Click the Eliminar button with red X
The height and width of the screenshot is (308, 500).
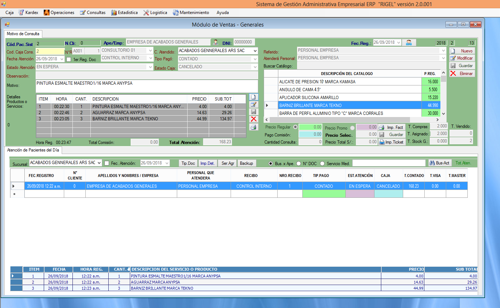point(462,73)
